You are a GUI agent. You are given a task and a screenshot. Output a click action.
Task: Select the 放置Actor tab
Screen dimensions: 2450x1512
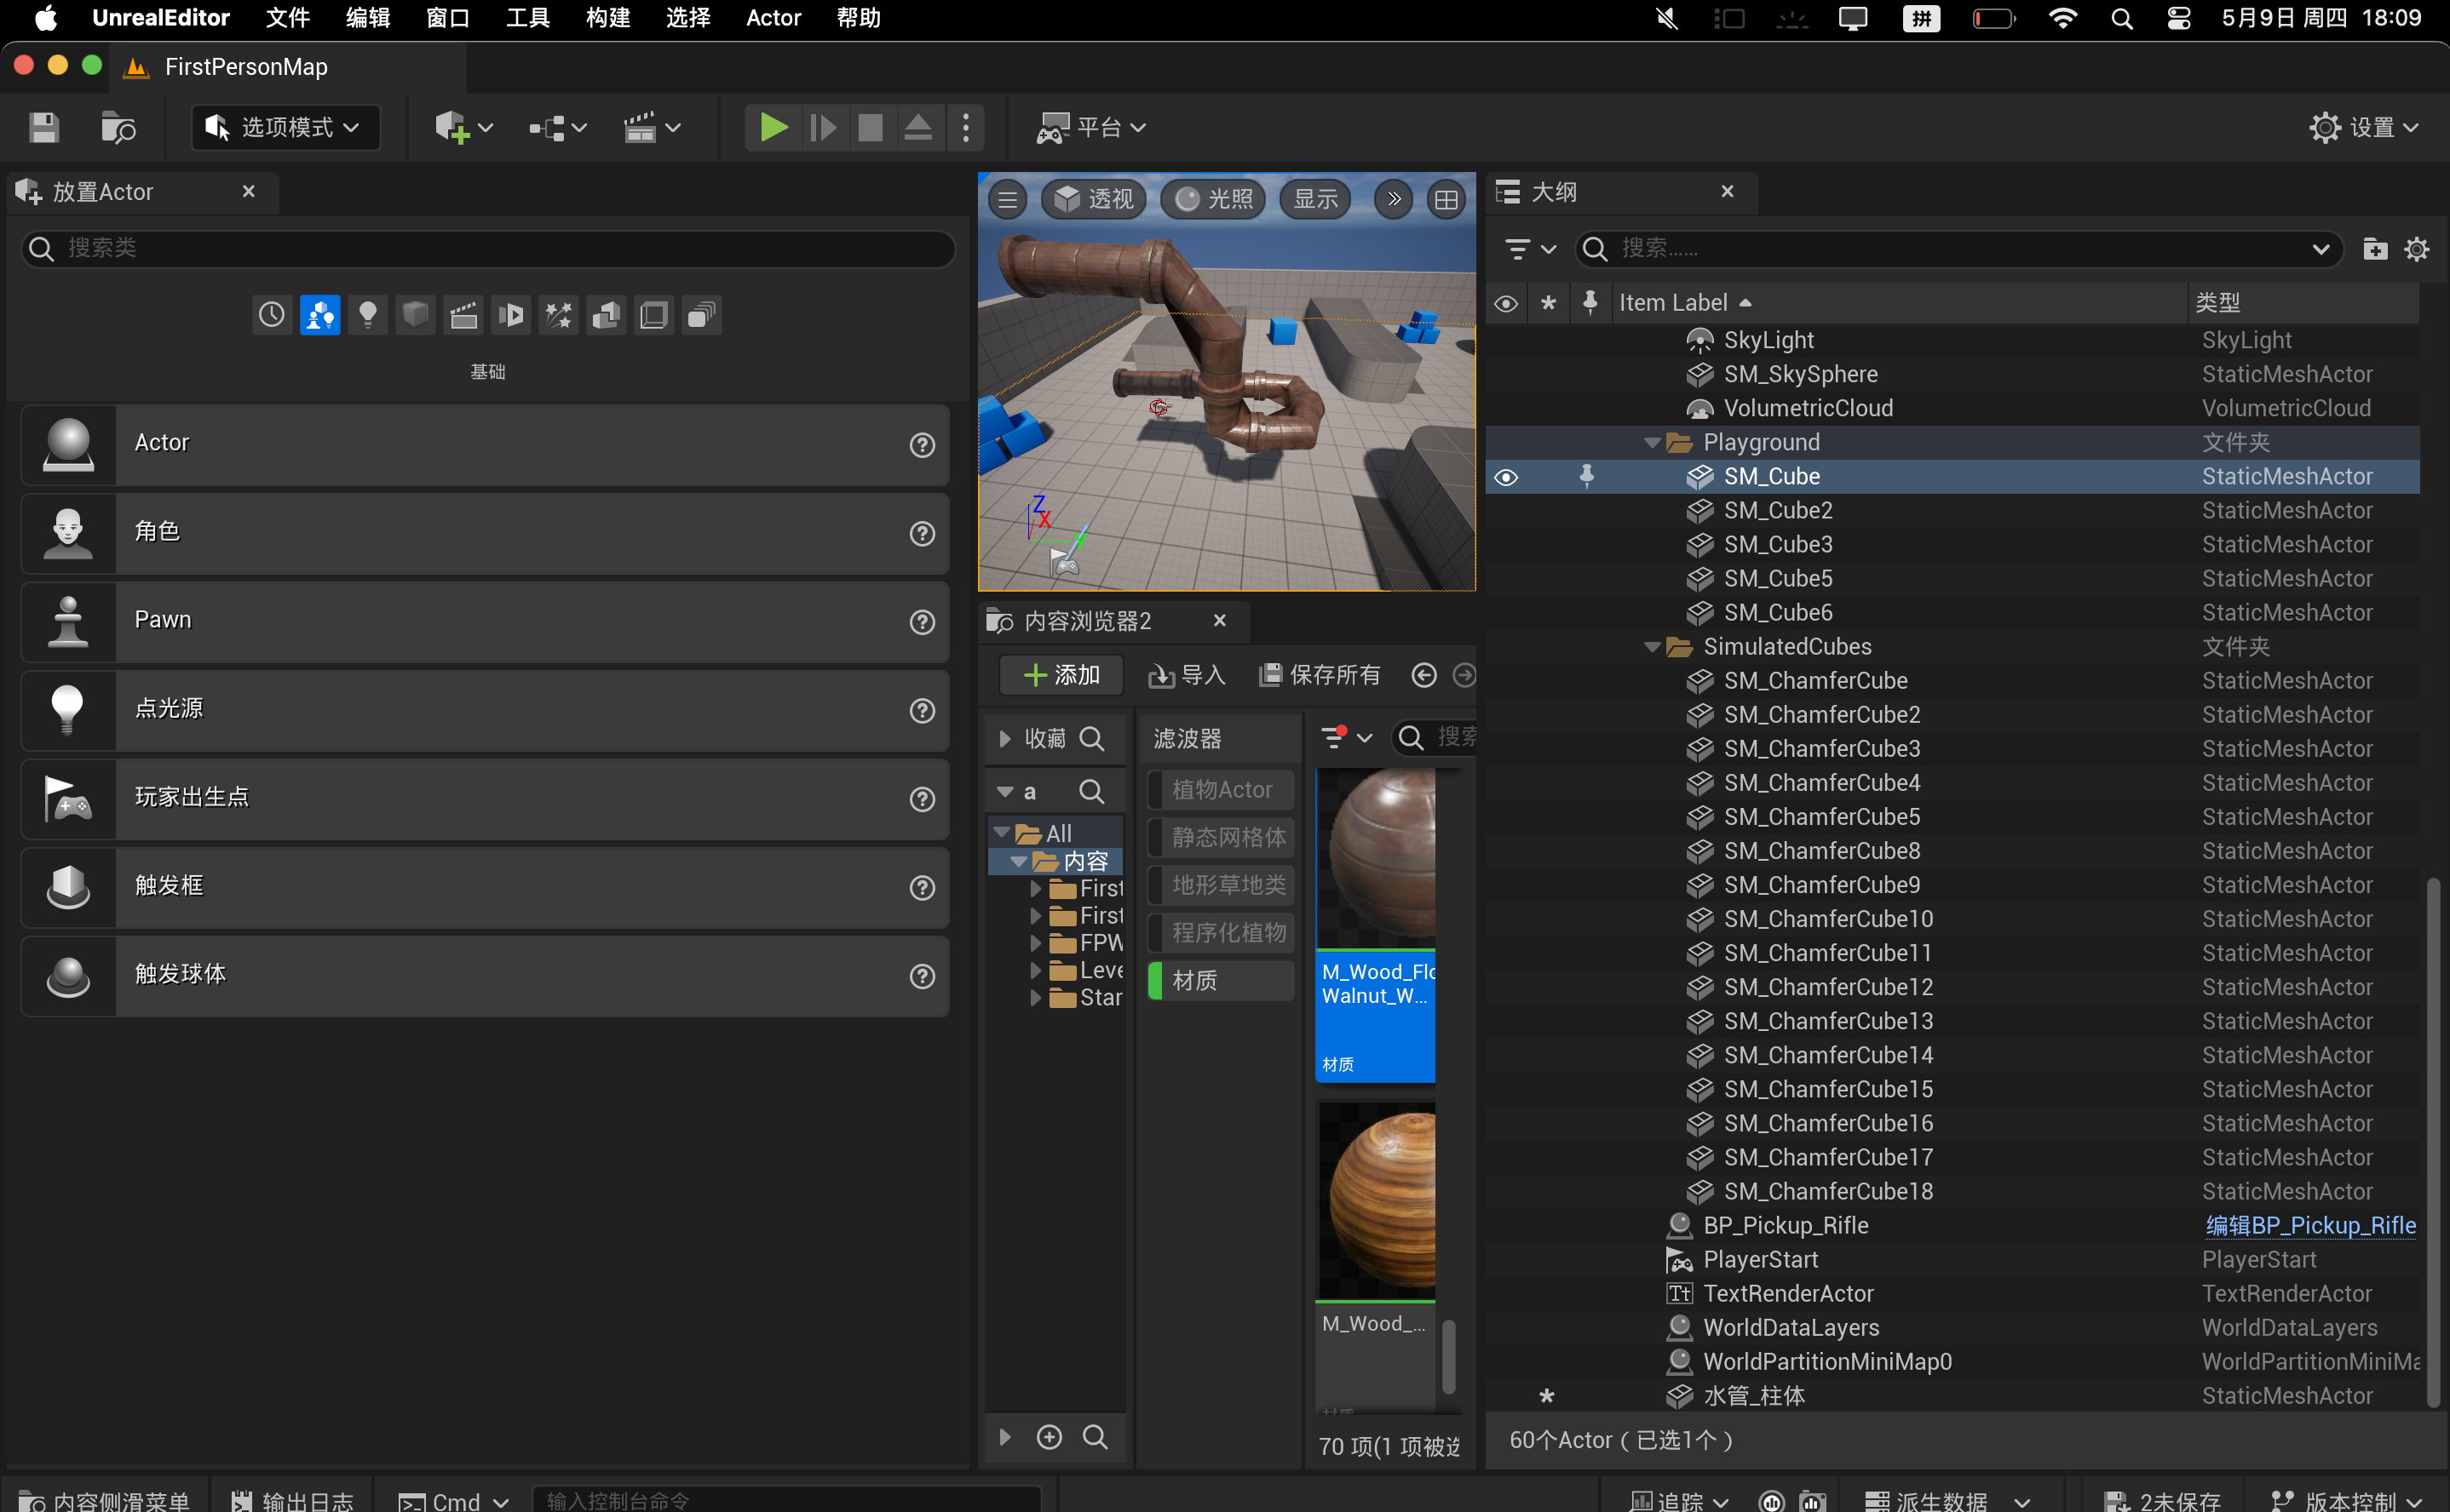pos(142,192)
